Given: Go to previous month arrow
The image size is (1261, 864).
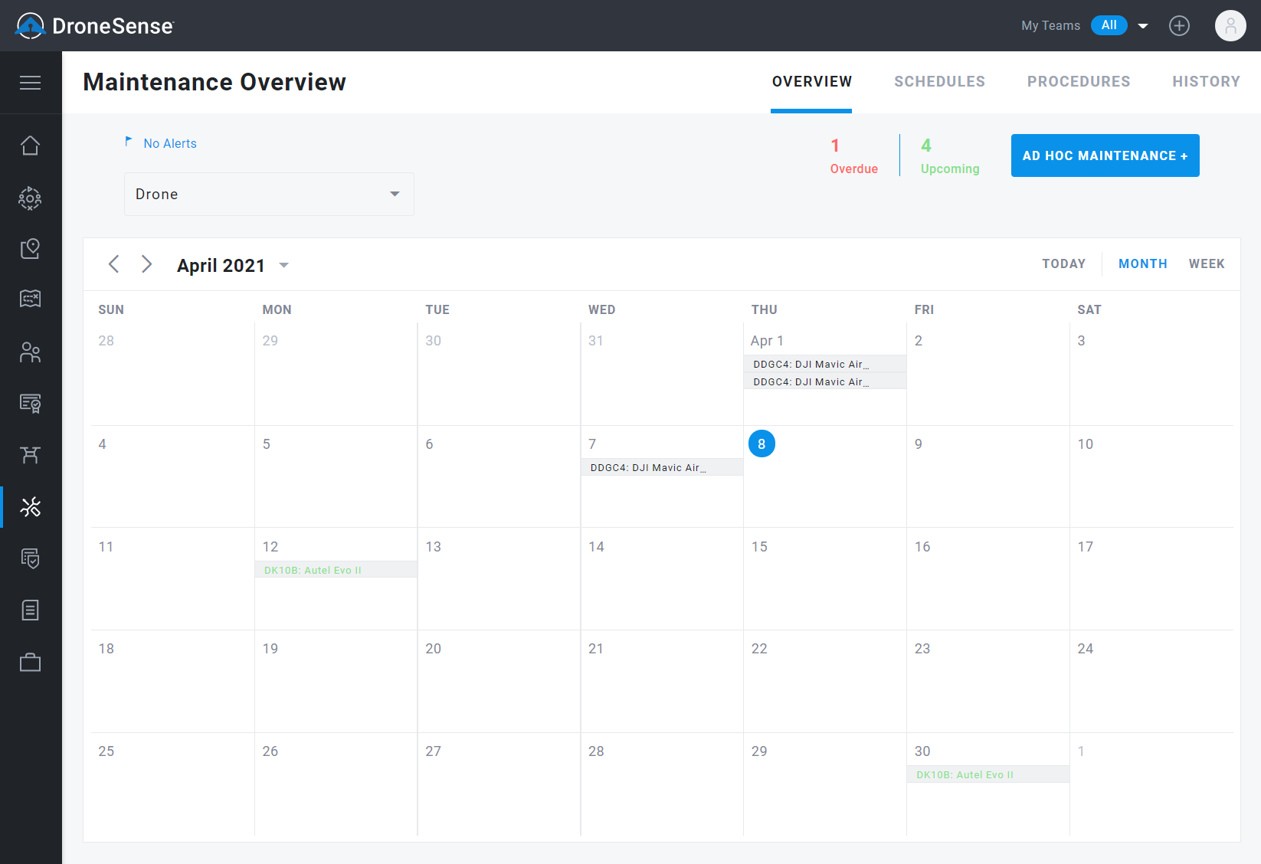Looking at the screenshot, I should [113, 264].
